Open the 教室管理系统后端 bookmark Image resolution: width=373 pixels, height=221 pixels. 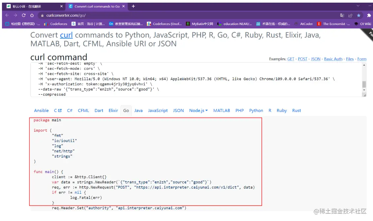point(126,24)
